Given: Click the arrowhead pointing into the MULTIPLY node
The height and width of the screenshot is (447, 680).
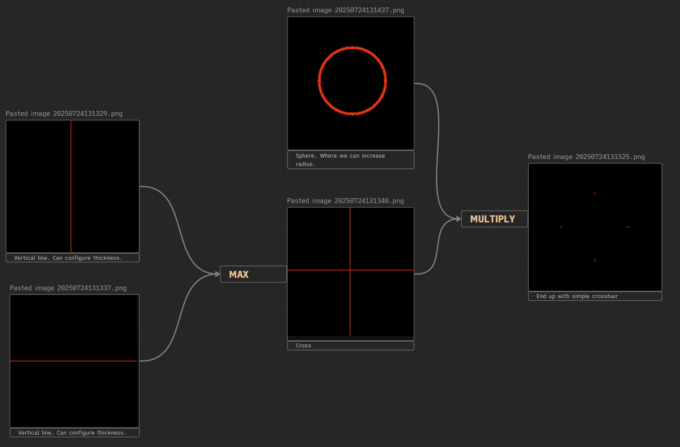Looking at the screenshot, I should [458, 218].
